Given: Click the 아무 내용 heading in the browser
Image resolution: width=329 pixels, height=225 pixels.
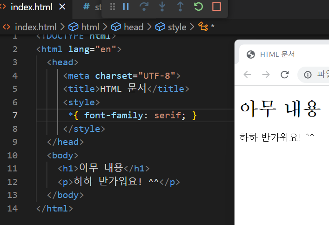Looking at the screenshot, I should point(280,109).
